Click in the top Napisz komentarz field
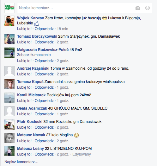 point(85,8)
